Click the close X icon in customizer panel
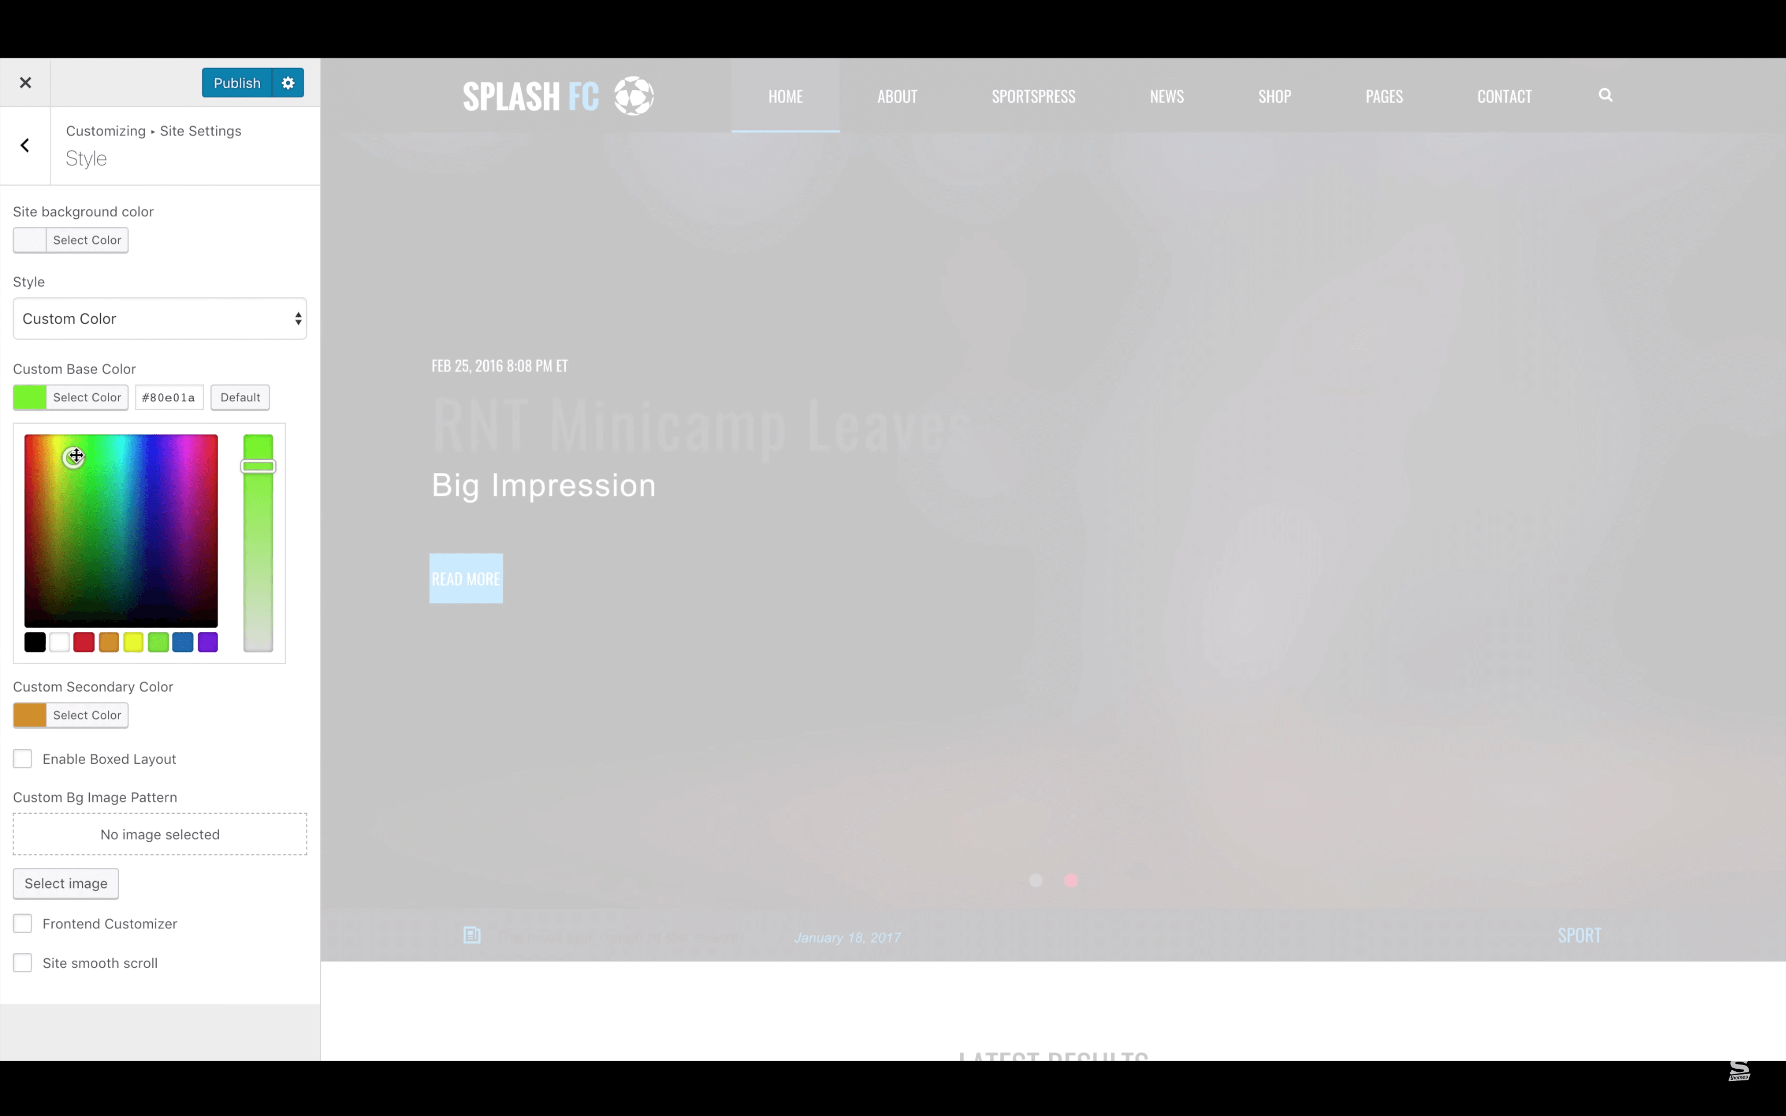 pyautogui.click(x=26, y=83)
